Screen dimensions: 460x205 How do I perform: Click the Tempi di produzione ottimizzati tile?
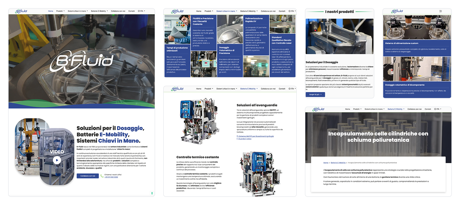177,60
